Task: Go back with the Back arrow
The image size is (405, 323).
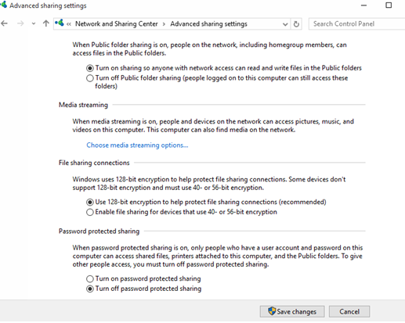Action: [4, 23]
